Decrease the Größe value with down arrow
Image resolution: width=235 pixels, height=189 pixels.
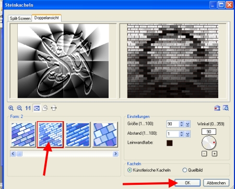click(x=182, y=125)
